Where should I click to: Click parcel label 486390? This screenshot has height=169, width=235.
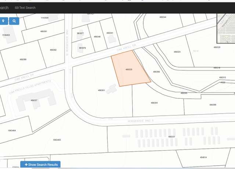click(23, 60)
